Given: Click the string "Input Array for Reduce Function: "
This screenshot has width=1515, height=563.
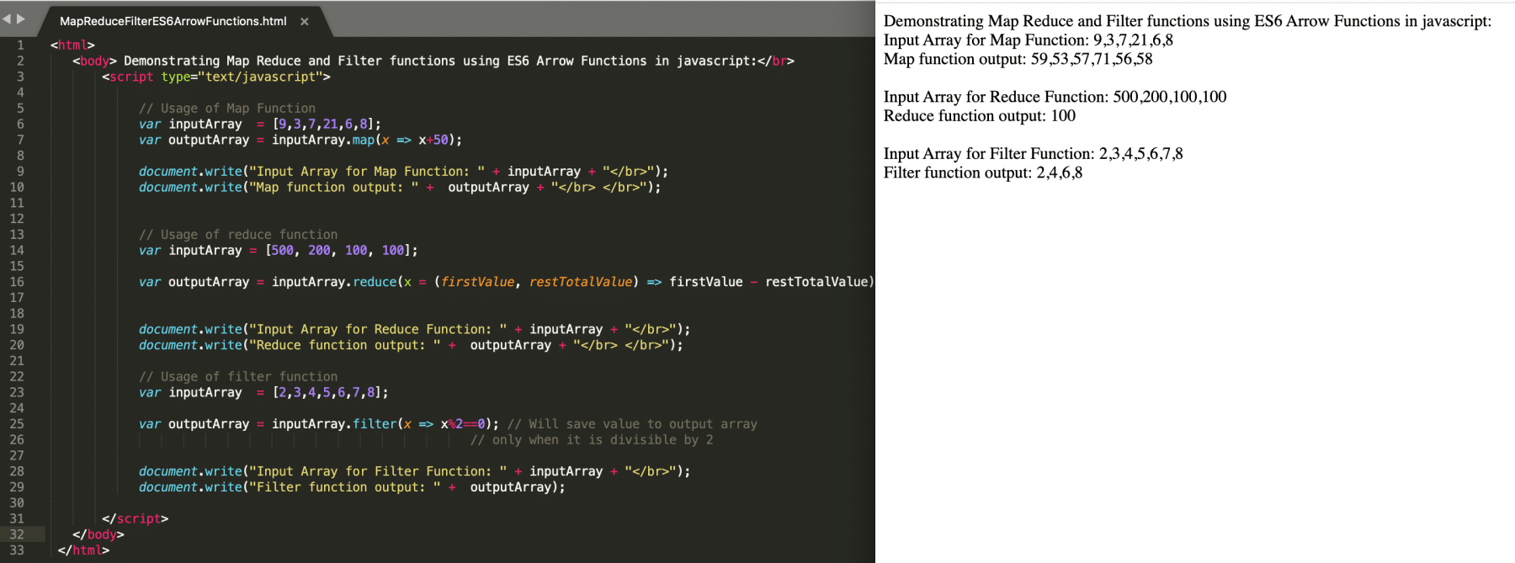Looking at the screenshot, I should pyautogui.click(x=378, y=330).
